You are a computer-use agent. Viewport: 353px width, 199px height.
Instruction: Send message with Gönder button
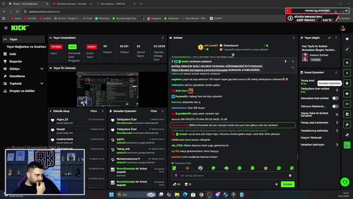click(x=288, y=184)
